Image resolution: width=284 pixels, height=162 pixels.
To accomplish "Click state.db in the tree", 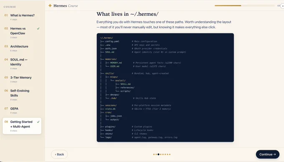I will pos(110,109).
